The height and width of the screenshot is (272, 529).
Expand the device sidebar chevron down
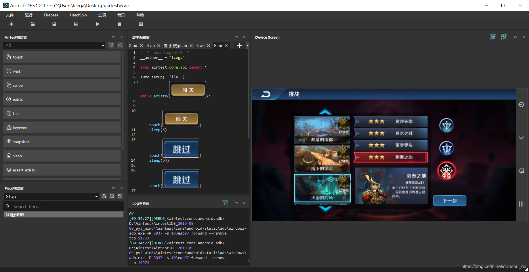521,138
